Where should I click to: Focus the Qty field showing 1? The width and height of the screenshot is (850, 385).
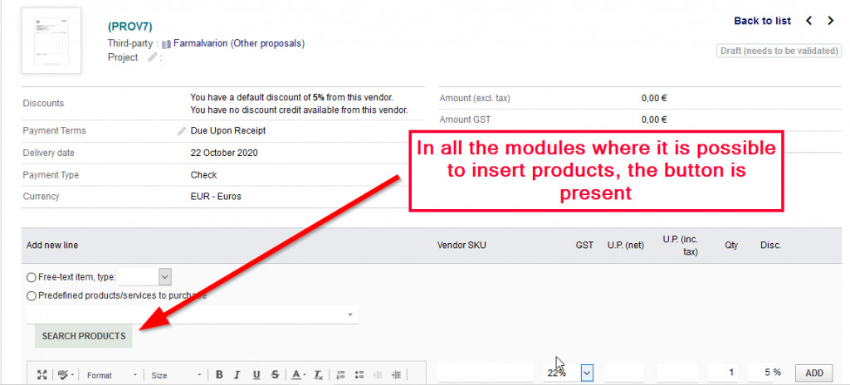[723, 373]
